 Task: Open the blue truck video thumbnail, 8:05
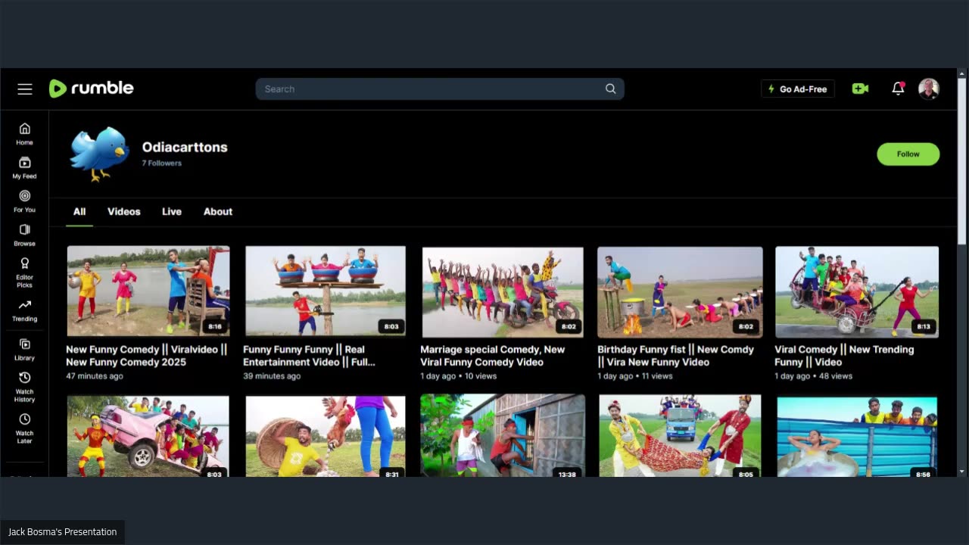click(680, 436)
